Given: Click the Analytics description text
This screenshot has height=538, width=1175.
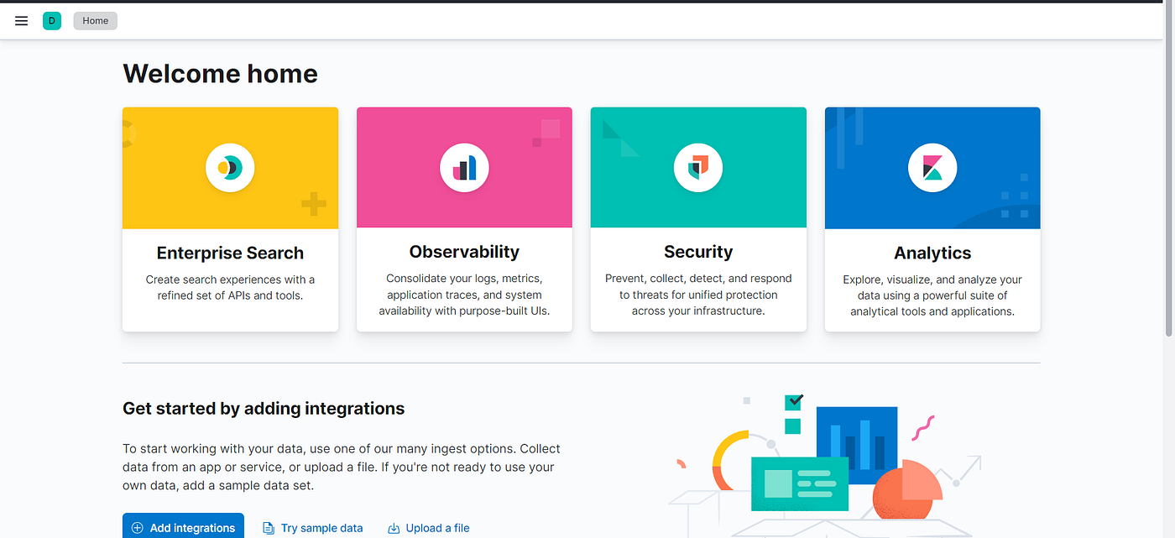Looking at the screenshot, I should point(932,295).
